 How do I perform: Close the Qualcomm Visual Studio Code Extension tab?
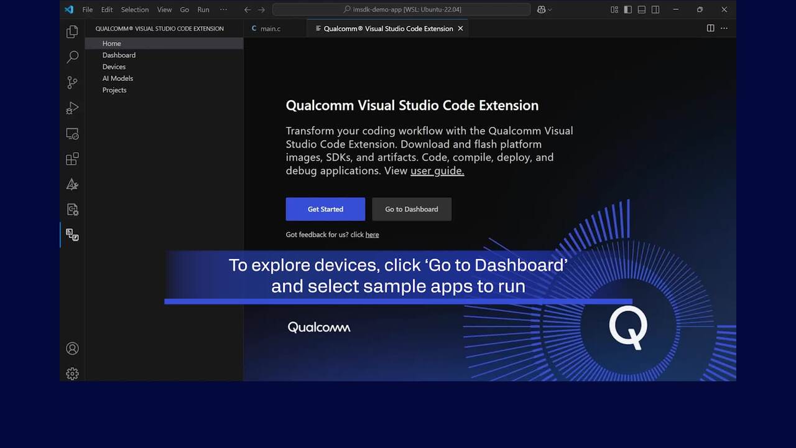click(x=460, y=29)
